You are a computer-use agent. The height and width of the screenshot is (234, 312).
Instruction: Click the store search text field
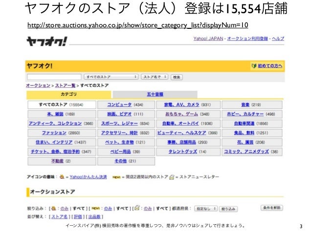click(x=54, y=77)
